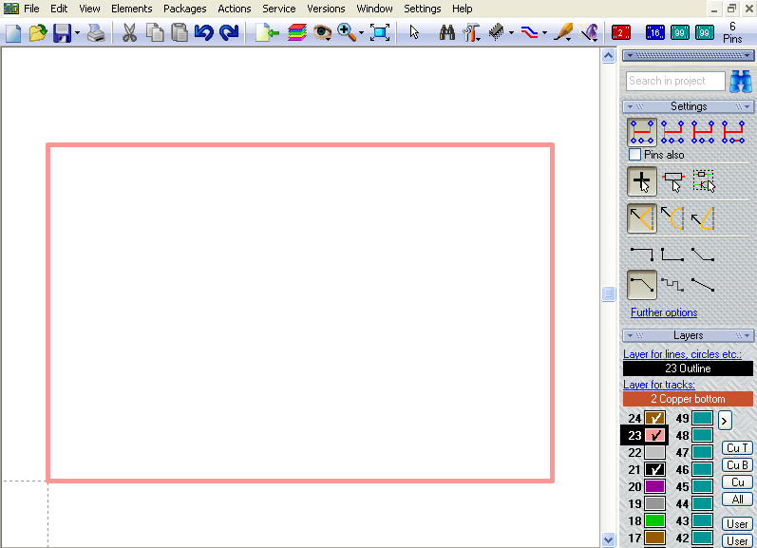The height and width of the screenshot is (548, 757).
Task: Open the Actions menu
Action: (235, 9)
